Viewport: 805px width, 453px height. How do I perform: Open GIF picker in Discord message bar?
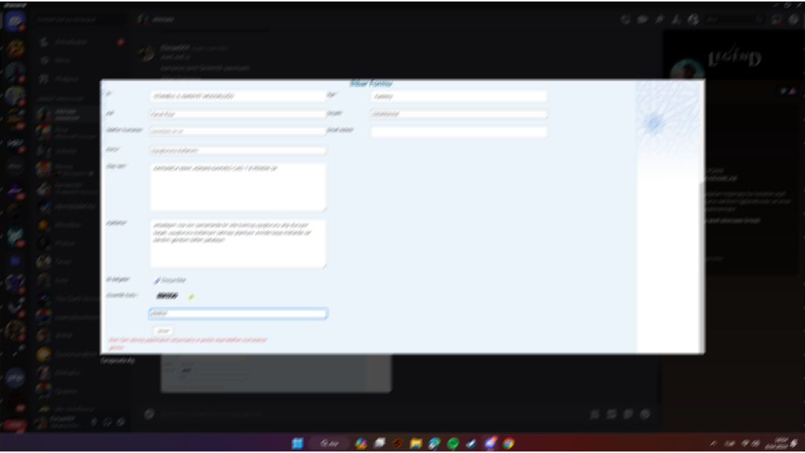[611, 414]
